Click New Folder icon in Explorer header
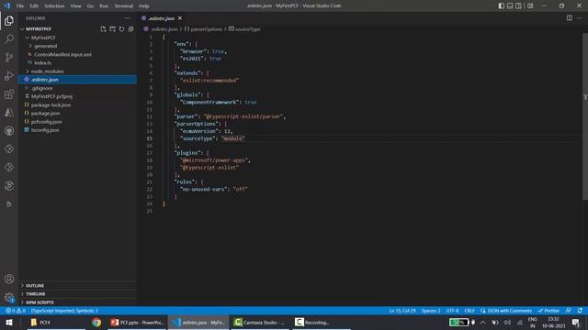The image size is (588, 330). (112, 28)
